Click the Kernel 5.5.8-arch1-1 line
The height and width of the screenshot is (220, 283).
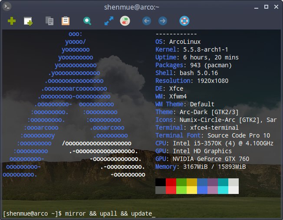pyautogui.click(x=192, y=49)
